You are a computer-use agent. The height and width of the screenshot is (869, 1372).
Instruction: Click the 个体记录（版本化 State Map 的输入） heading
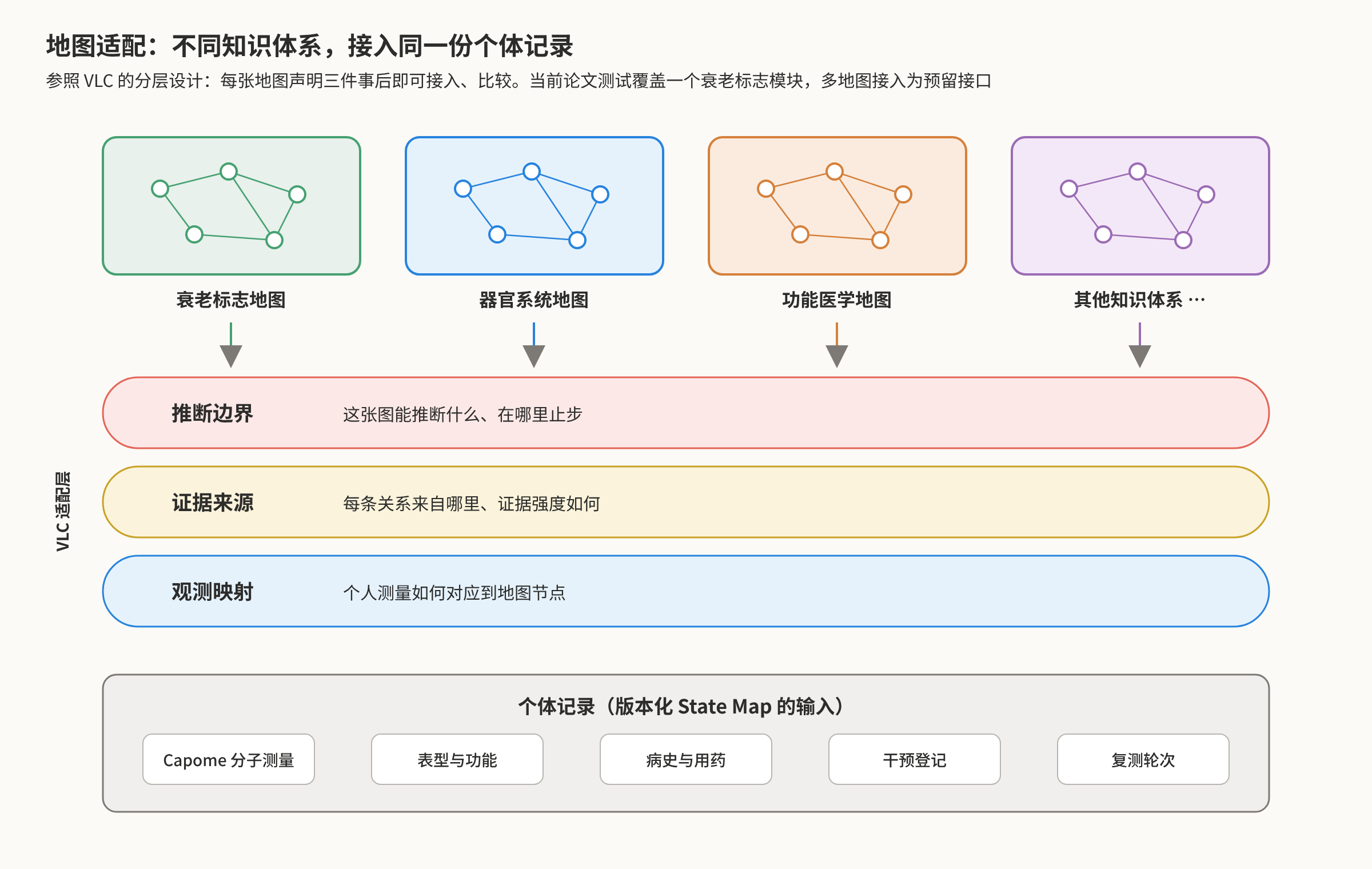(x=681, y=707)
